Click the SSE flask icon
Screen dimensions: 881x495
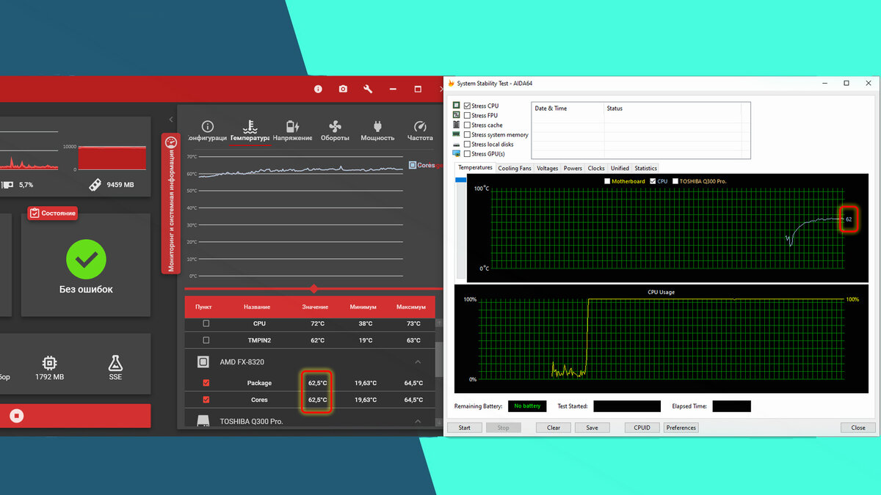115,362
